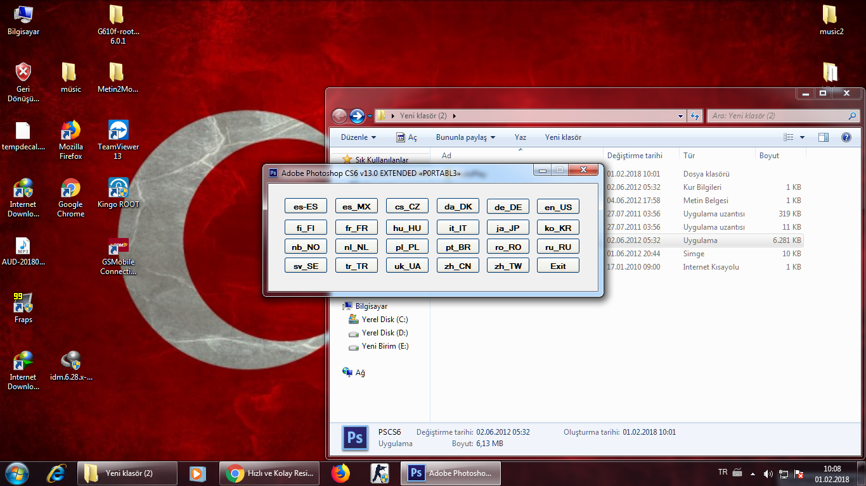
Task: Choose the ja_JP language button
Action: [x=508, y=228]
